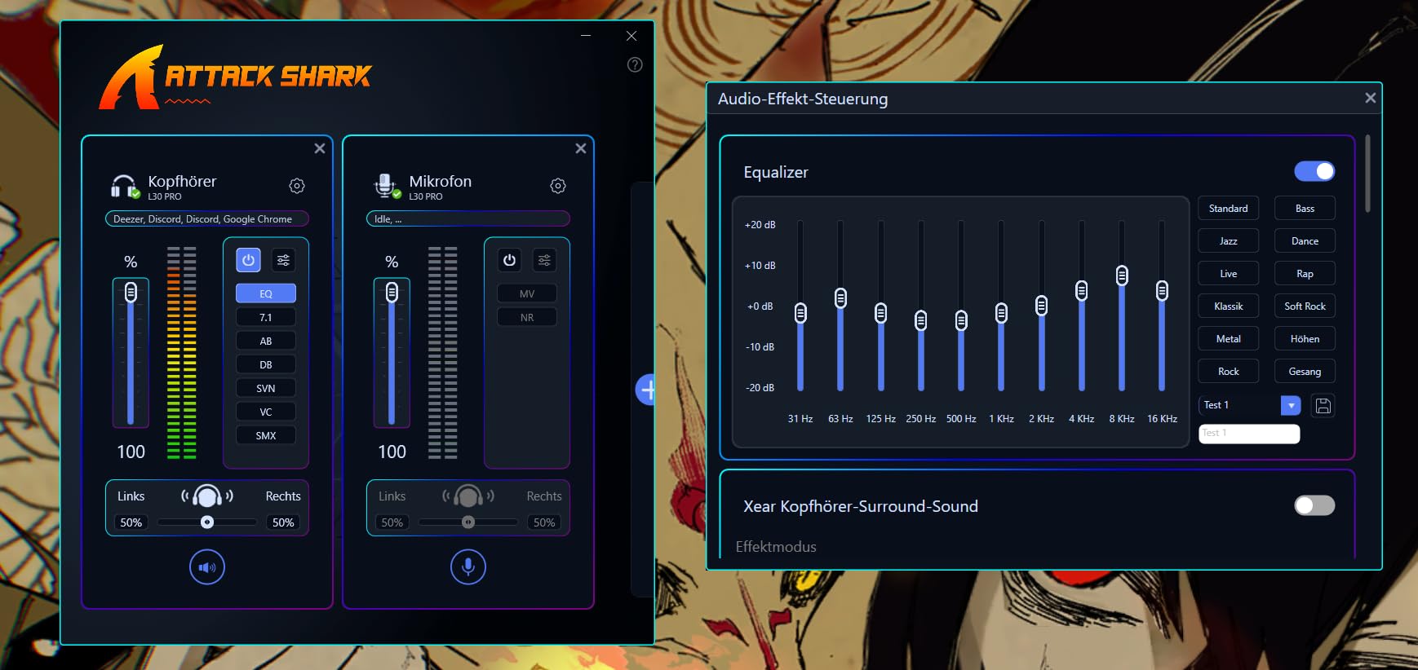Screen dimensions: 1418x670
Task: Toggle the NR noise reduction effect
Action: coord(527,317)
